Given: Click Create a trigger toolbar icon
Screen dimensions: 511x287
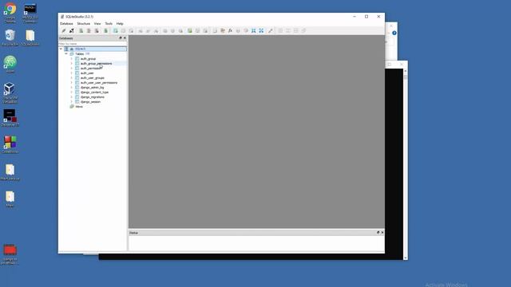Looking at the screenshot, I should point(165,30).
